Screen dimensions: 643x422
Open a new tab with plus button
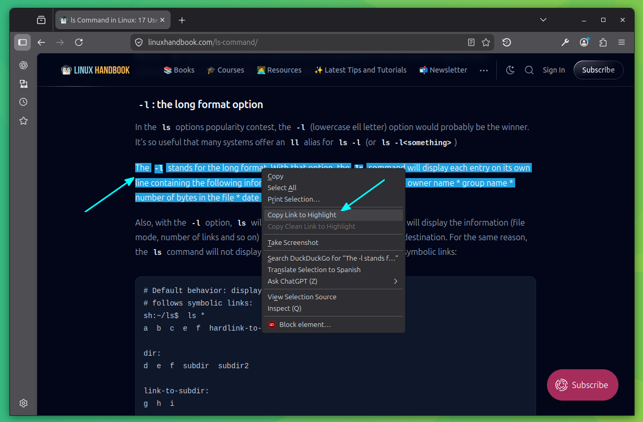coord(182,20)
